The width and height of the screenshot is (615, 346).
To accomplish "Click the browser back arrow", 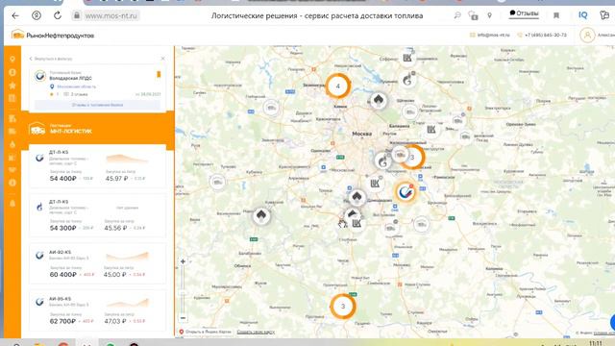I will (15, 15).
